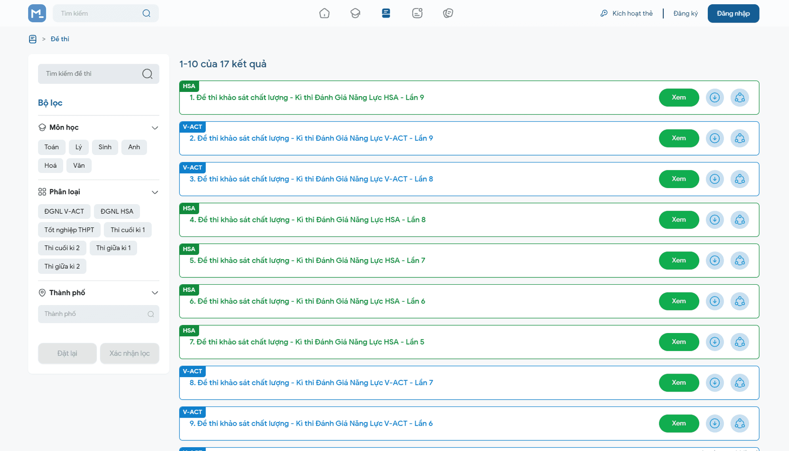Image resolution: width=789 pixels, height=451 pixels.
Task: Download exam 6 HSA Lần 6
Action: 715,301
